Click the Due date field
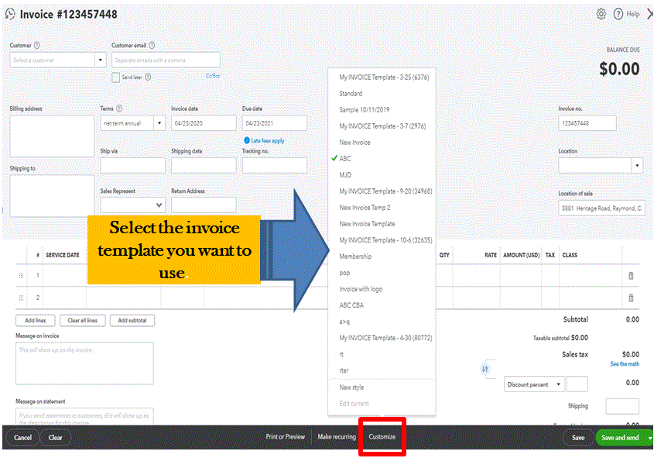Image resolution: width=654 pixels, height=458 pixels. click(275, 123)
